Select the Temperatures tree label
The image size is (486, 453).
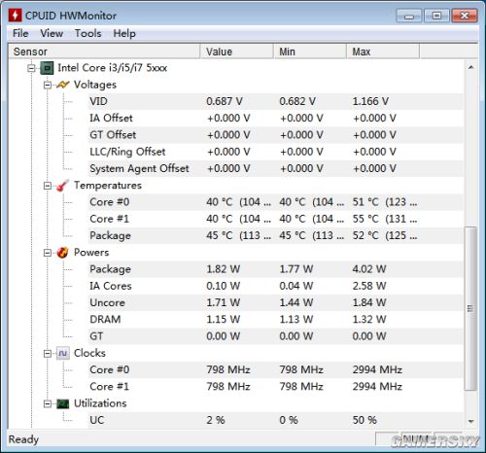[x=108, y=186]
